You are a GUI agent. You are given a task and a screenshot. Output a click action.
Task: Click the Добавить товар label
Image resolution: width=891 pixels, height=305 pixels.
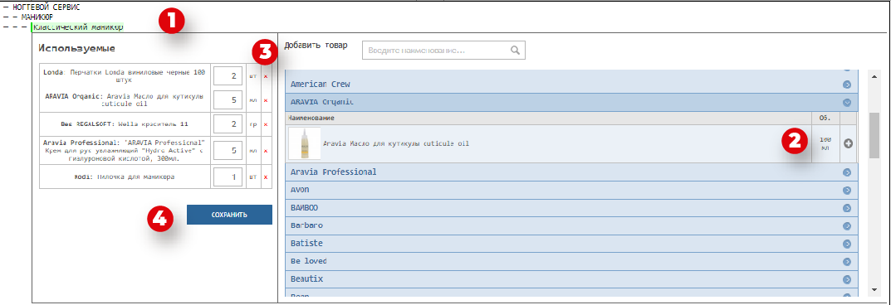[x=316, y=45]
